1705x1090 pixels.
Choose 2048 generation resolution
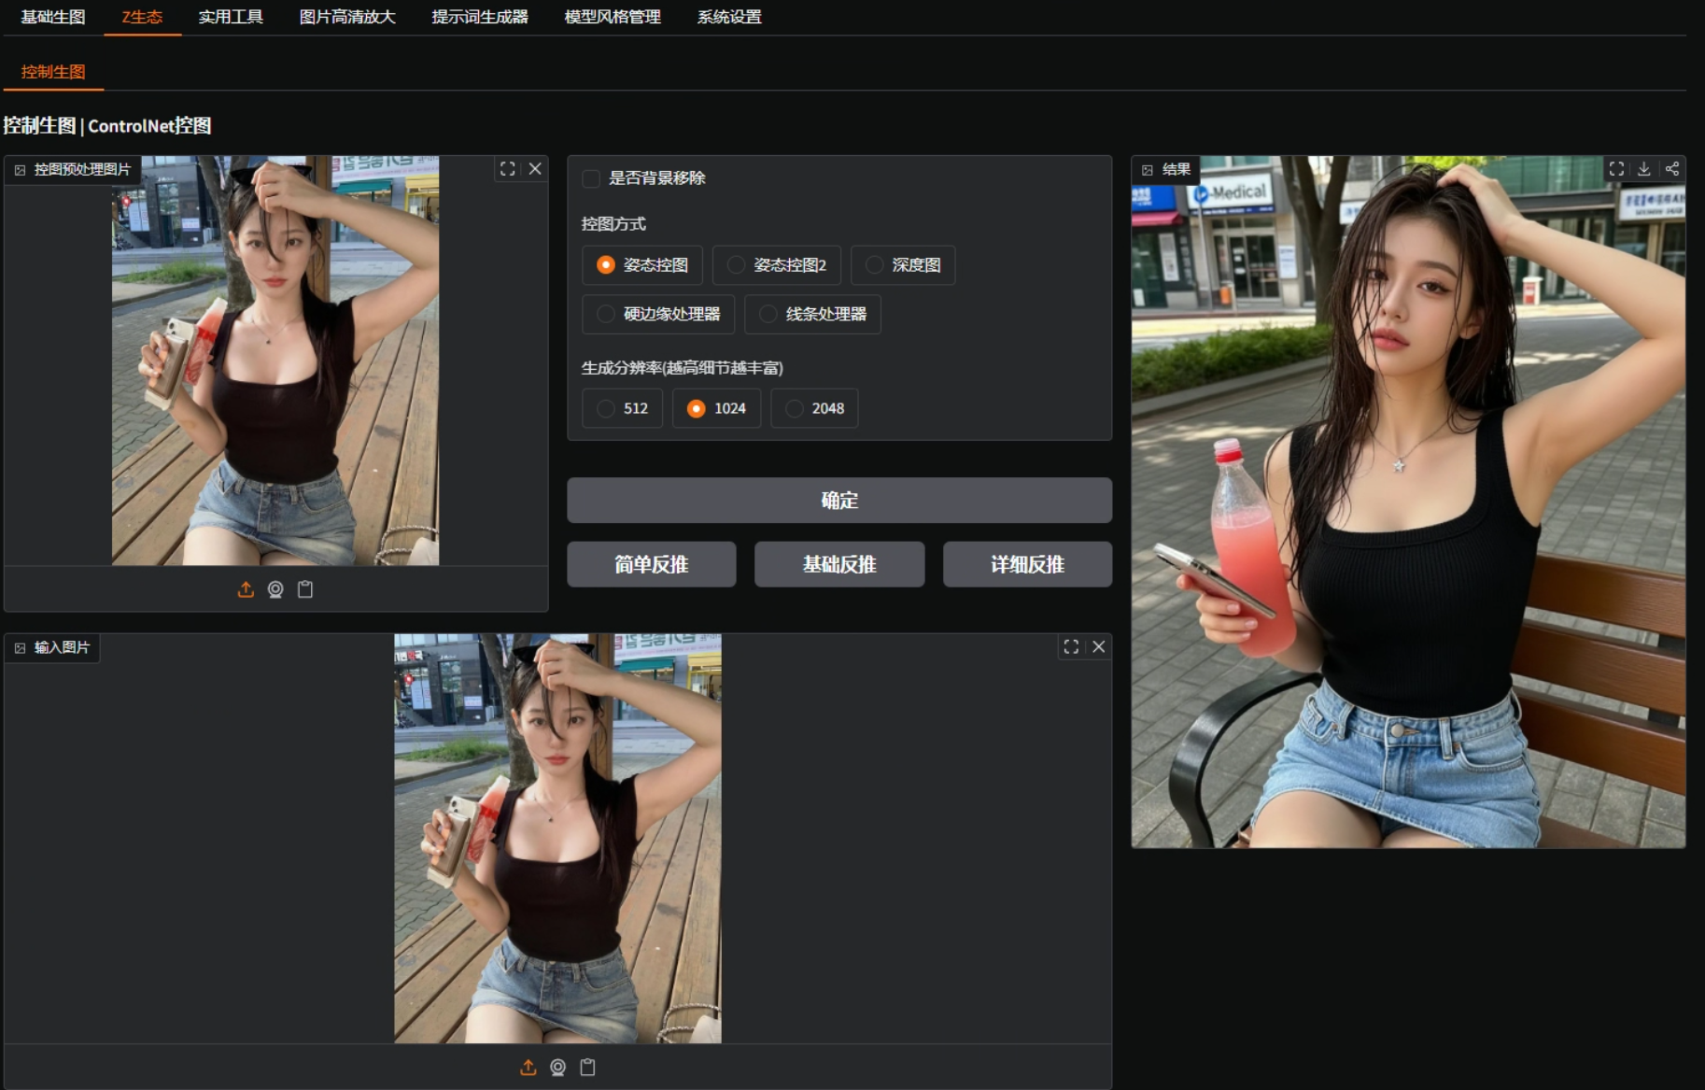(814, 408)
